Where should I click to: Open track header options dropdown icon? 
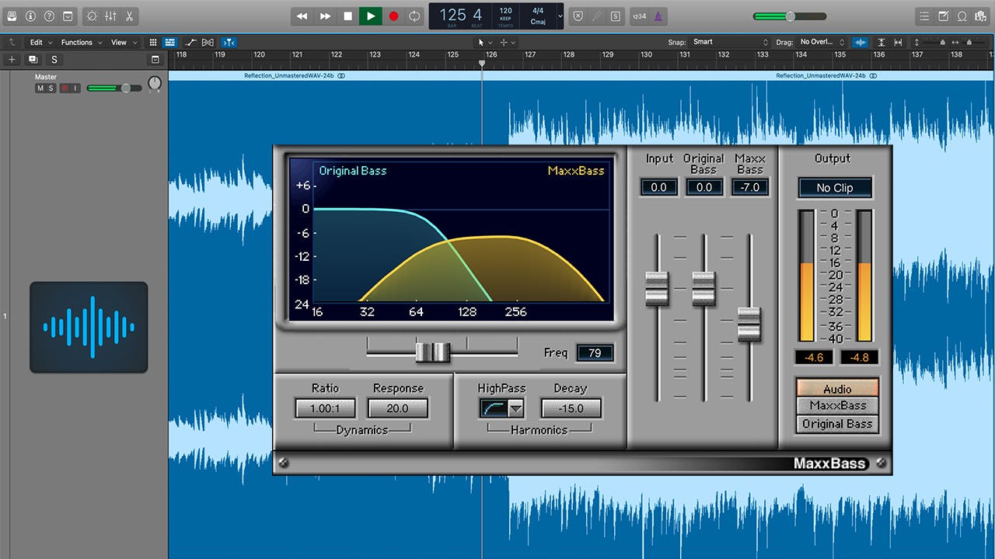pyautogui.click(x=155, y=60)
